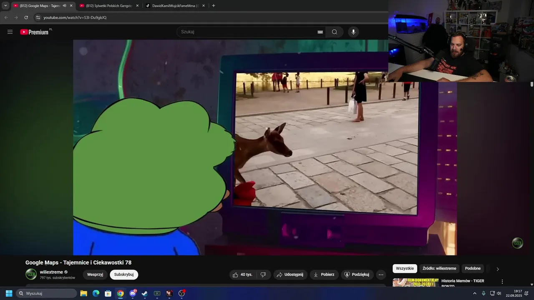This screenshot has width=534, height=300.
Task: Click the youtube.com URL in address bar
Action: pos(75,17)
